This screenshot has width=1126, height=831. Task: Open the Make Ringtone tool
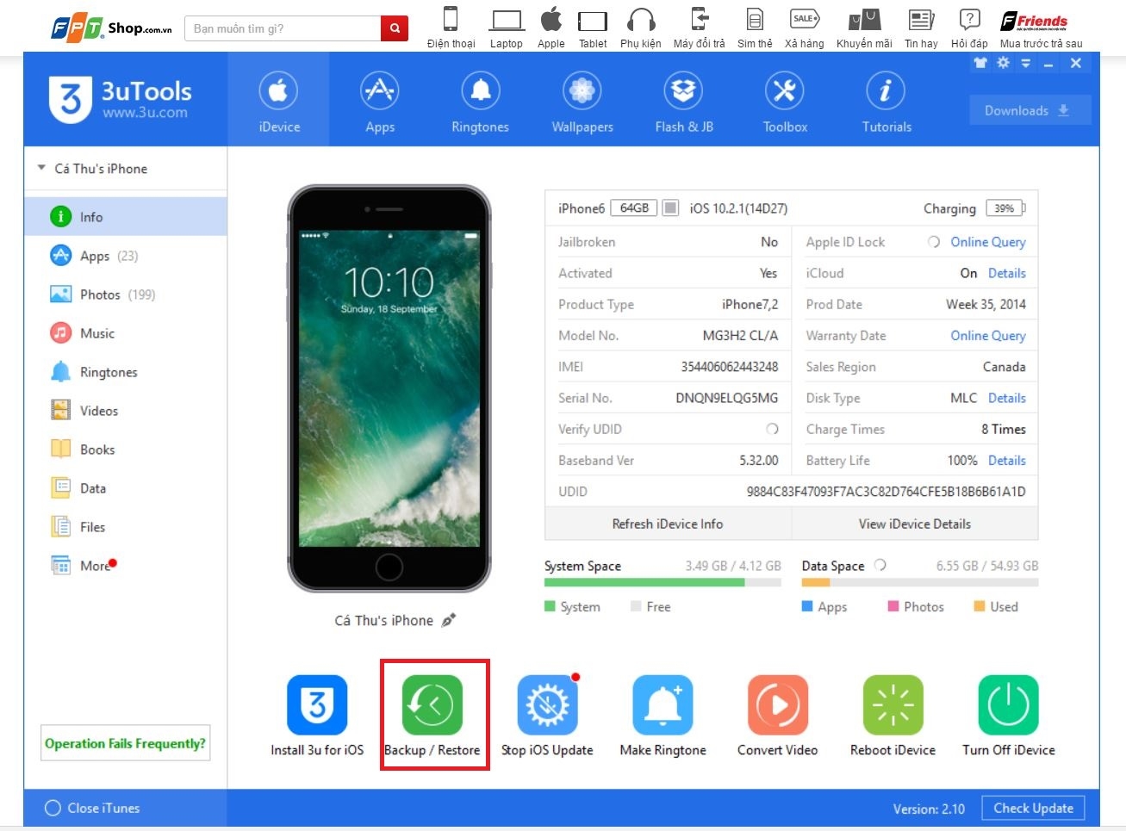[663, 704]
